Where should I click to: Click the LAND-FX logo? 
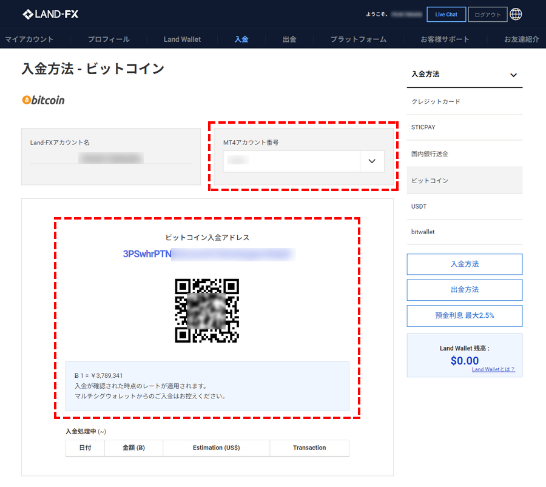tap(50, 15)
